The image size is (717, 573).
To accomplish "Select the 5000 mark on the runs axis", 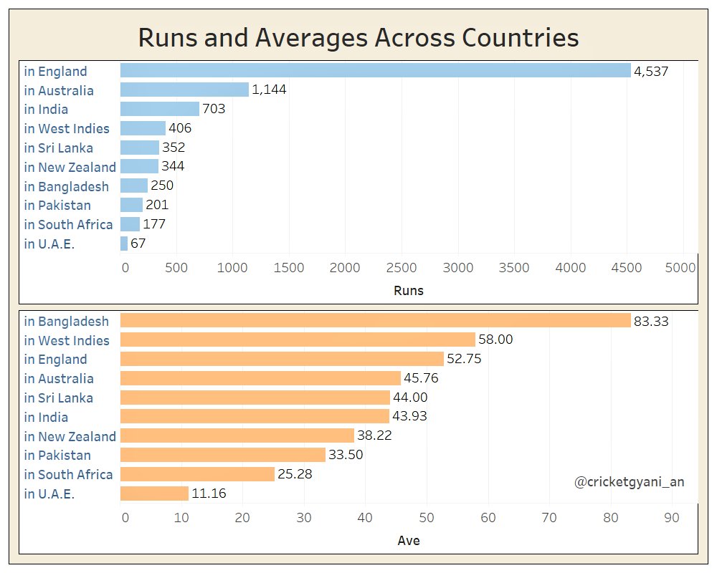I will coord(681,267).
